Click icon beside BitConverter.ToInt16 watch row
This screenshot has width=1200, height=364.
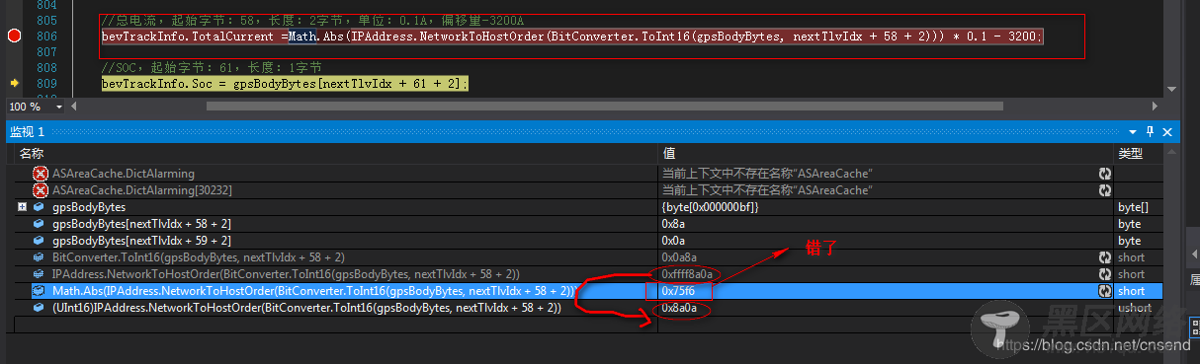tap(39, 257)
